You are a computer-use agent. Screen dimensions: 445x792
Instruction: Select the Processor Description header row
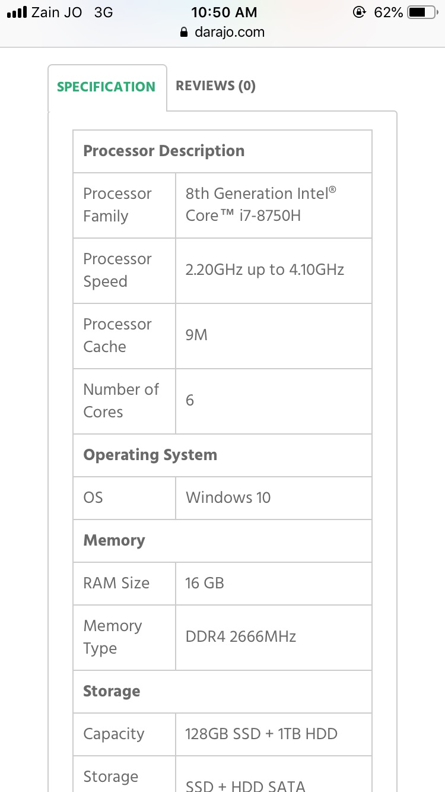point(223,151)
